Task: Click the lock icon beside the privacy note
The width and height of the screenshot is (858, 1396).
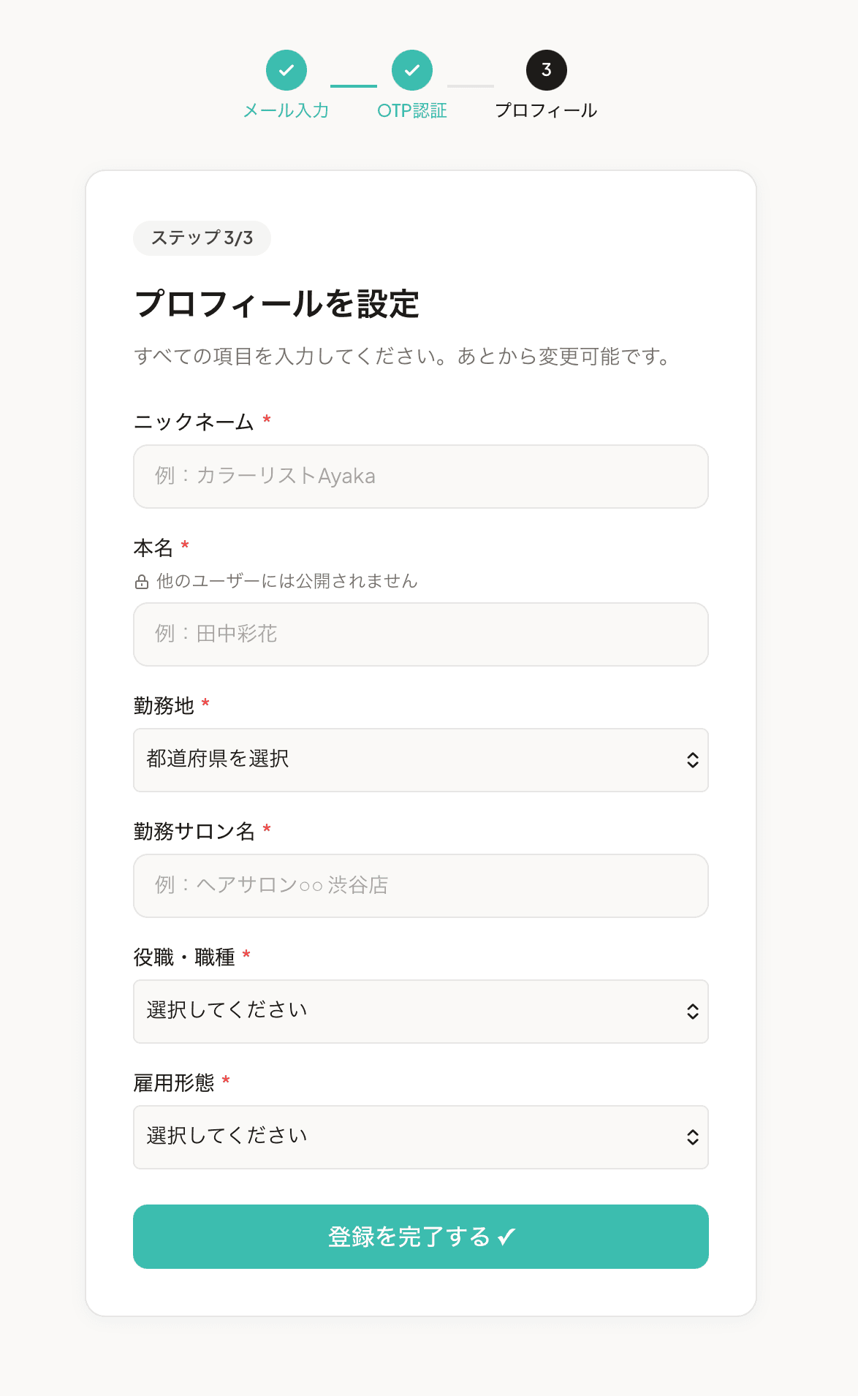Action: [x=141, y=582]
